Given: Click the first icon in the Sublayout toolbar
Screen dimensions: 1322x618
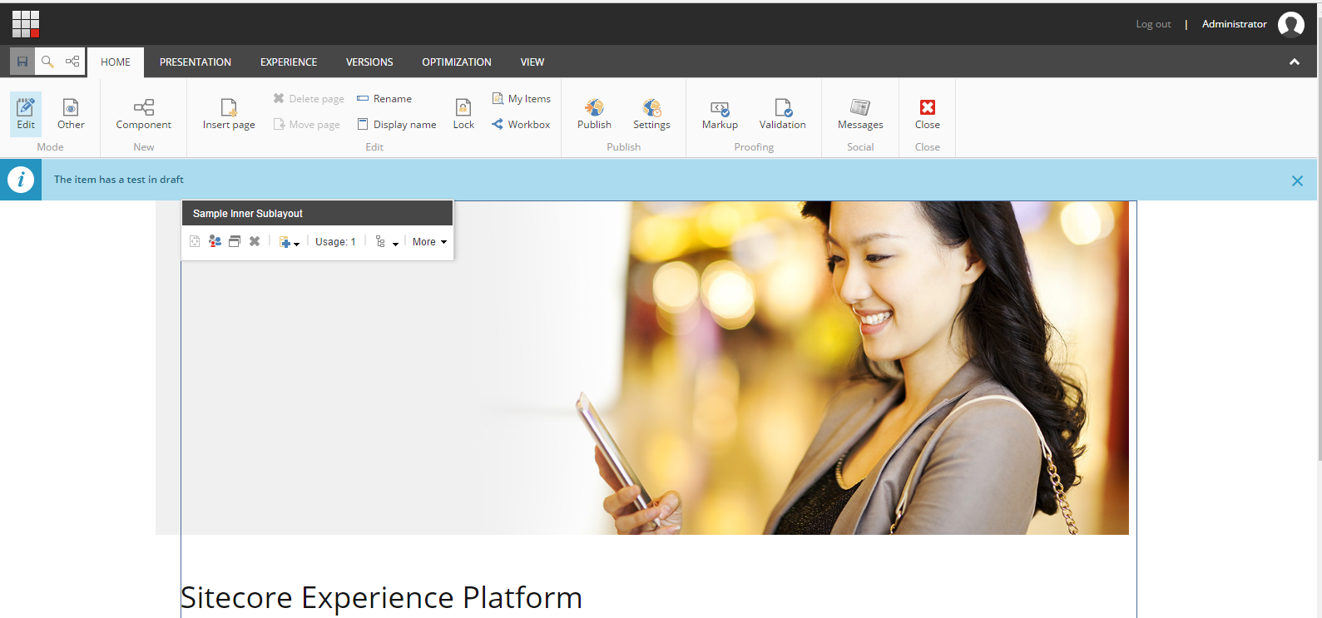Looking at the screenshot, I should click(x=195, y=241).
